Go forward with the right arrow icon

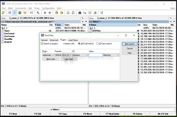pyautogui.click(x=50, y=13)
